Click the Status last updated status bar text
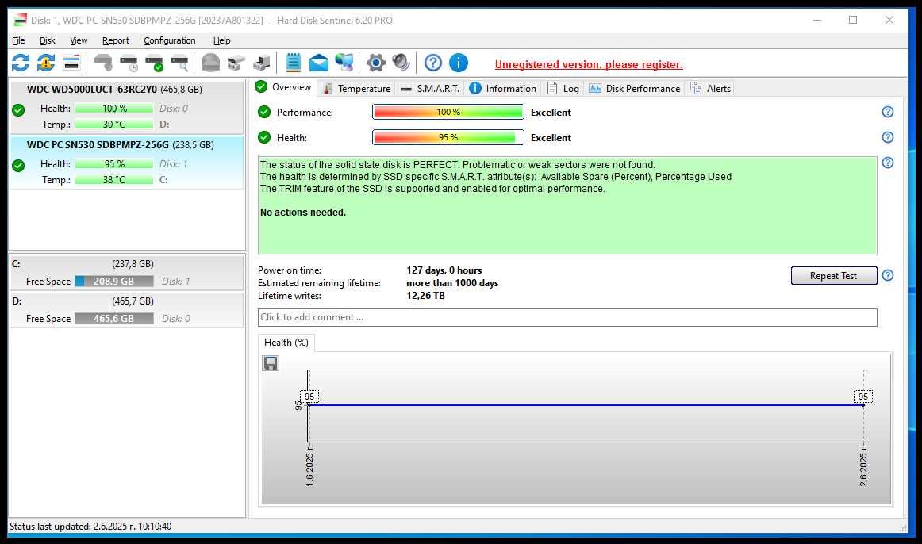The image size is (922, 544). [90, 527]
